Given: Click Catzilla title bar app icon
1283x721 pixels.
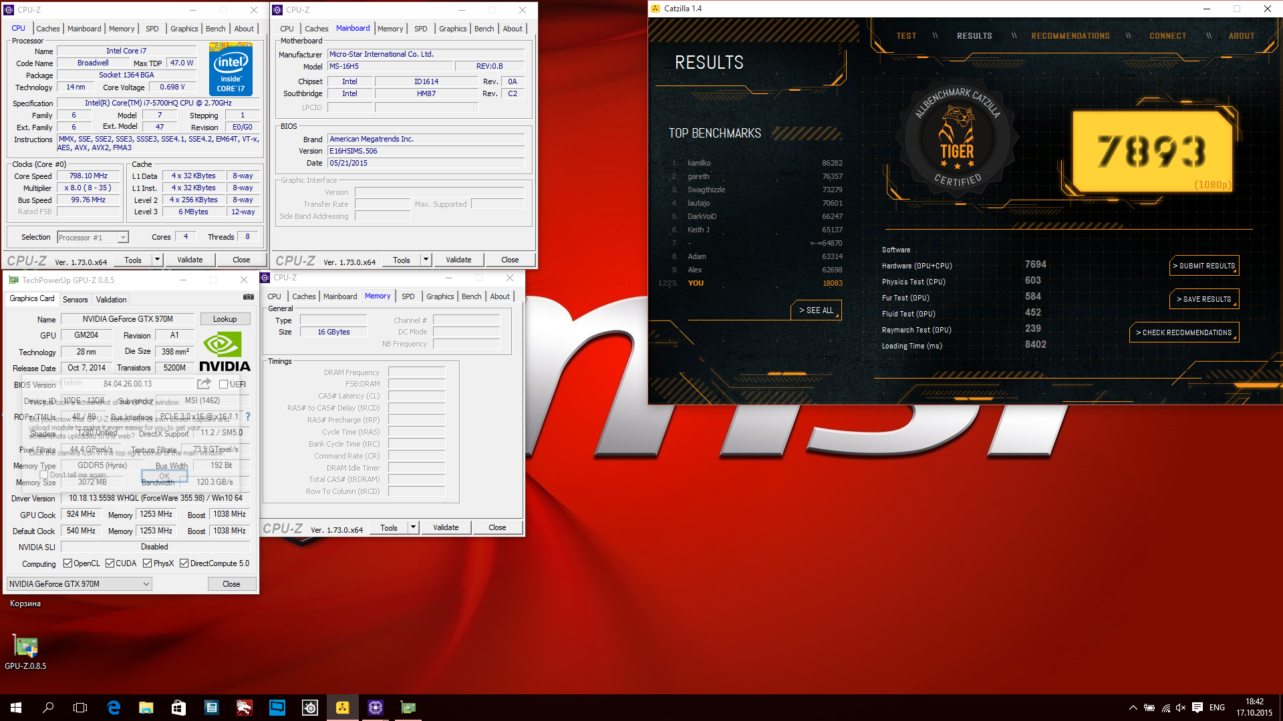Looking at the screenshot, I should (655, 9).
